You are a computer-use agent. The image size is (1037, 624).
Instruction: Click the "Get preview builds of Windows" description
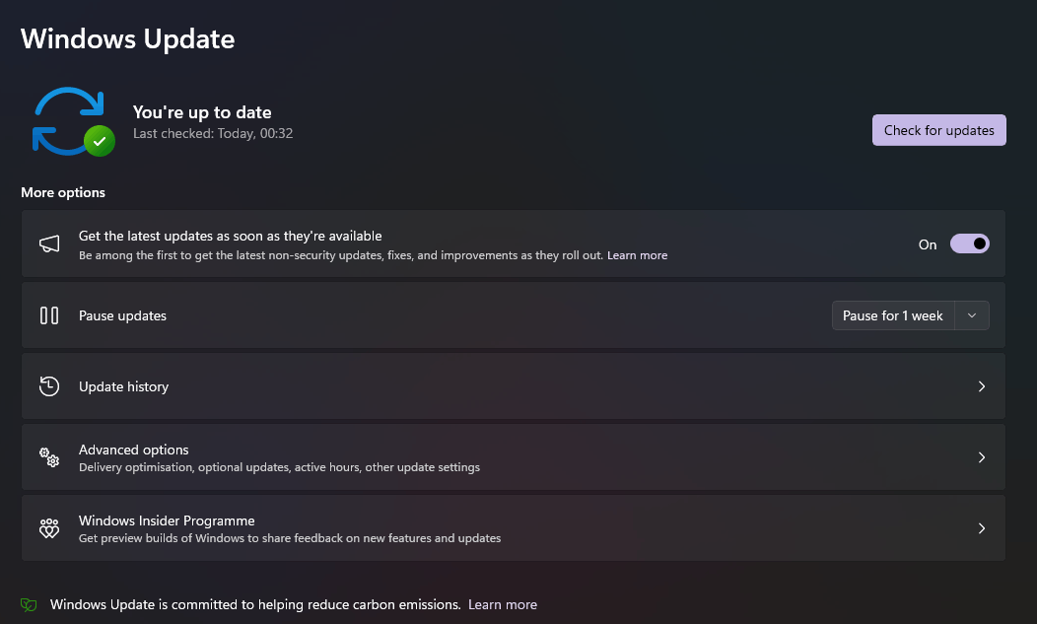(290, 538)
